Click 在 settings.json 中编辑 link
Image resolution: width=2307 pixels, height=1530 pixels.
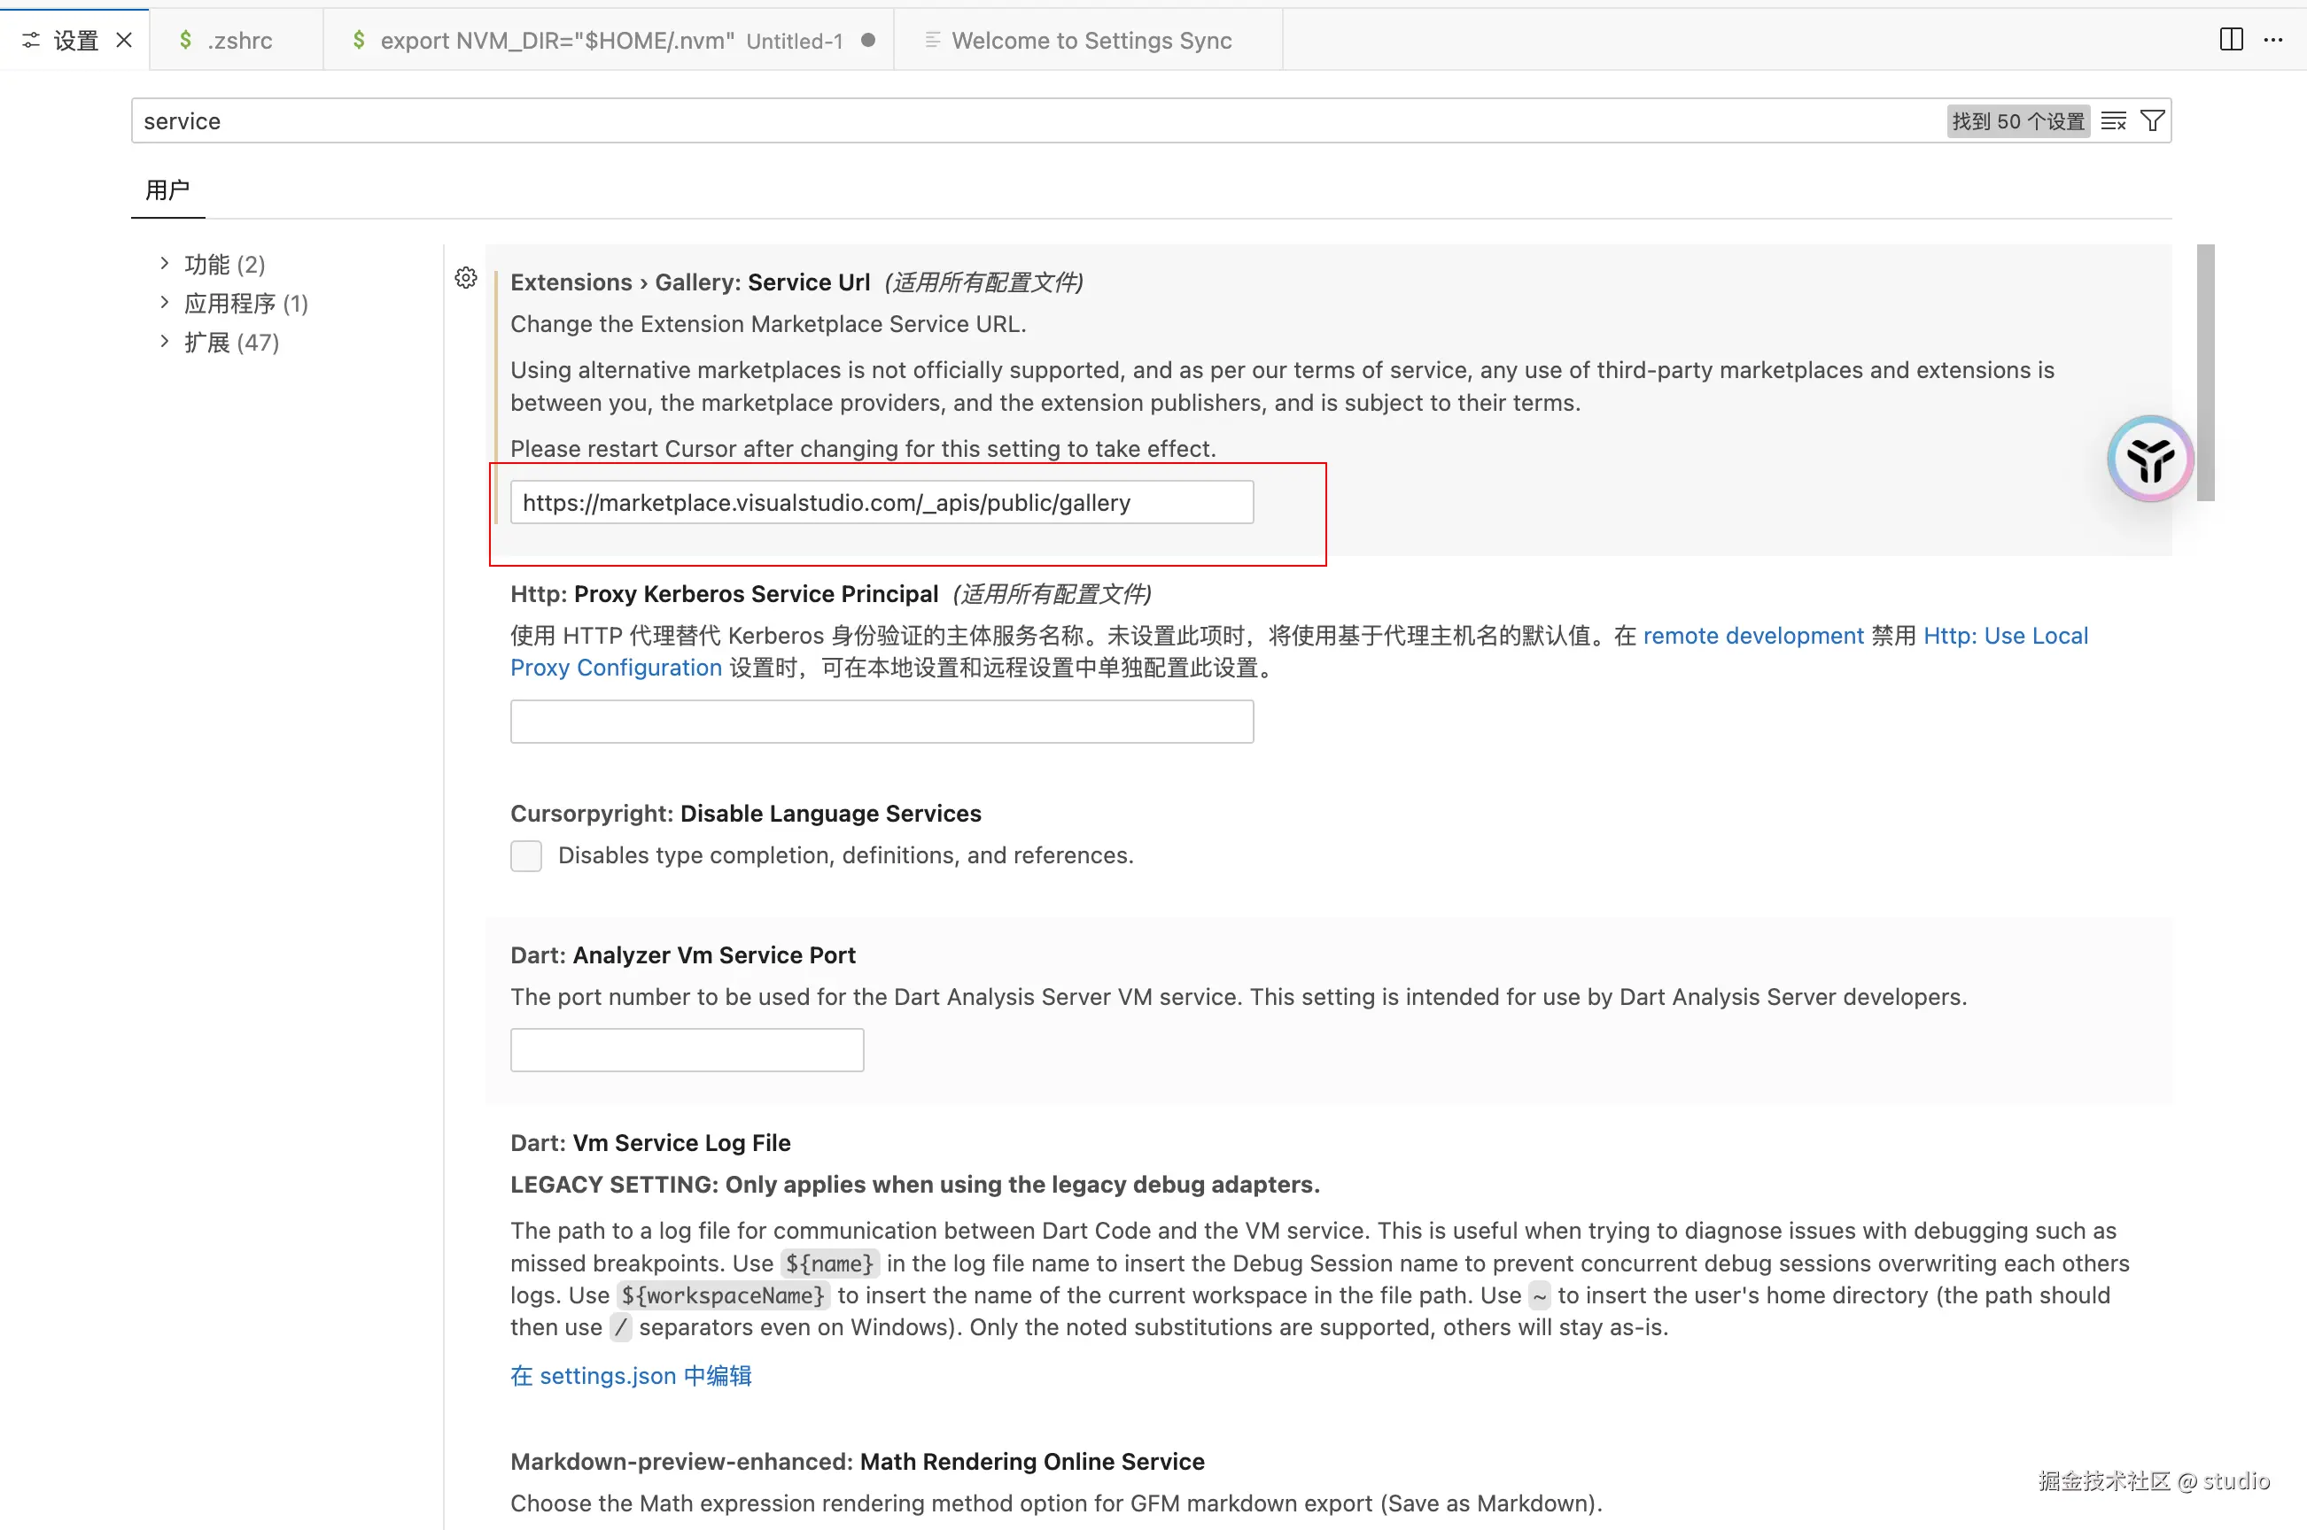pos(631,1375)
